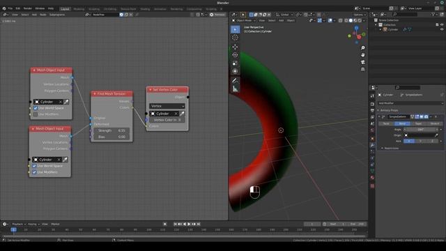Open the Tool properties tab
The image size is (446, 251).
[372, 96]
